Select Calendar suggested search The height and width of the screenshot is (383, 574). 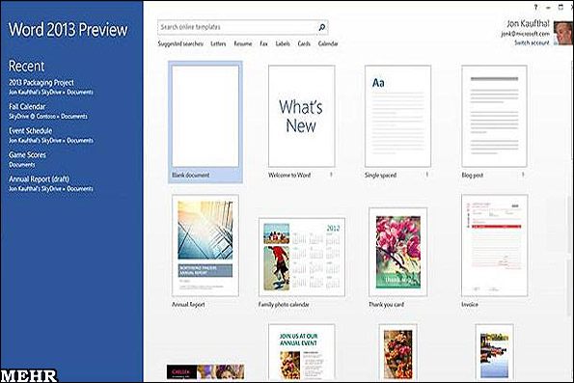(x=328, y=43)
